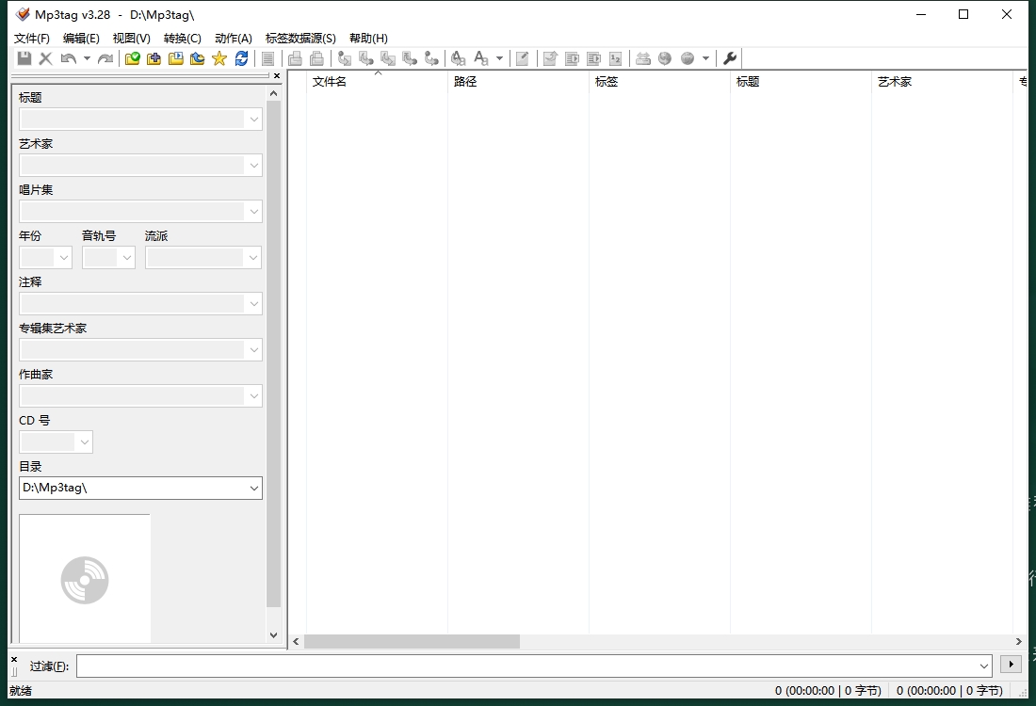Screen dimensions: 1036x706
Task: Open the 文件(F) menu
Action: coord(32,39)
